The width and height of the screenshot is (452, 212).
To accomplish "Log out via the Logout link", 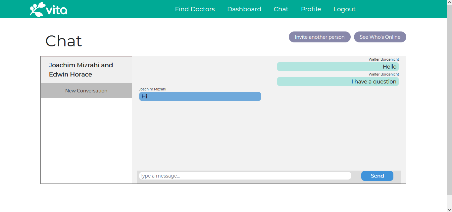I will 344,9.
